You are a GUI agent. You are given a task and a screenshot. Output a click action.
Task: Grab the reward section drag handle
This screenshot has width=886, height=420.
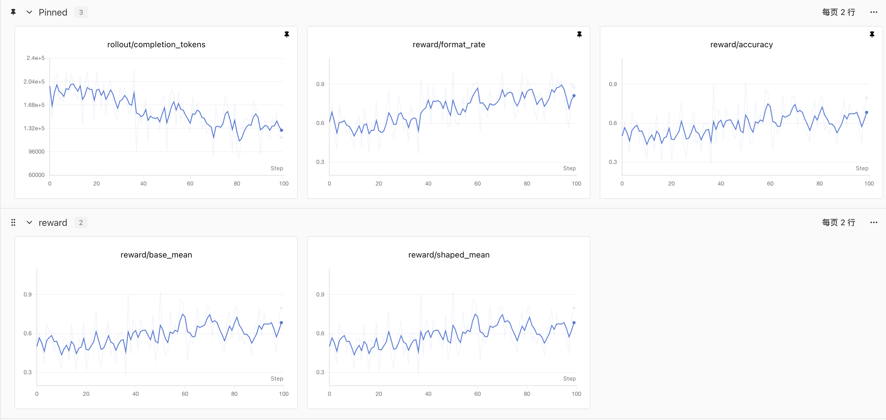14,222
